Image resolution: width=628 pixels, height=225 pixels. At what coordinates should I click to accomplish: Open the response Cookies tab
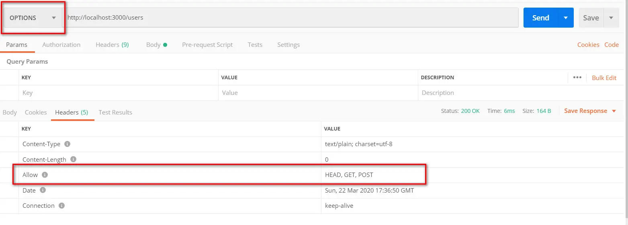[x=36, y=112]
